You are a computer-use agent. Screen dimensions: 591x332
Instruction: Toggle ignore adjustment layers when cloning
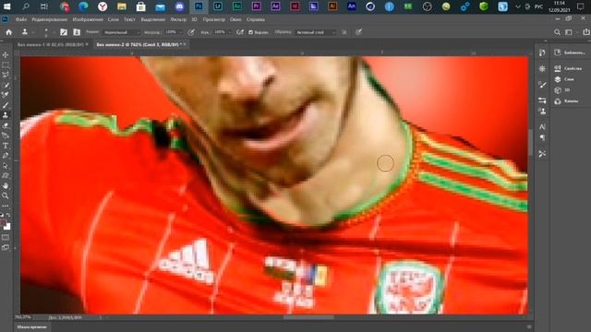coord(344,32)
